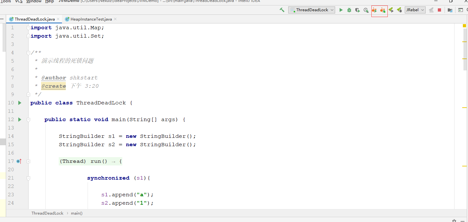468x222 pixels.
Task: Collapse the synchronized (s1) block on line 21
Action: click(x=28, y=178)
